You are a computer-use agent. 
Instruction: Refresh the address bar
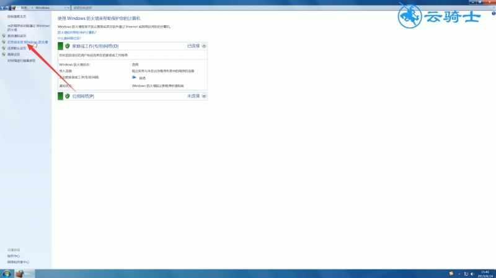tap(68, 7)
